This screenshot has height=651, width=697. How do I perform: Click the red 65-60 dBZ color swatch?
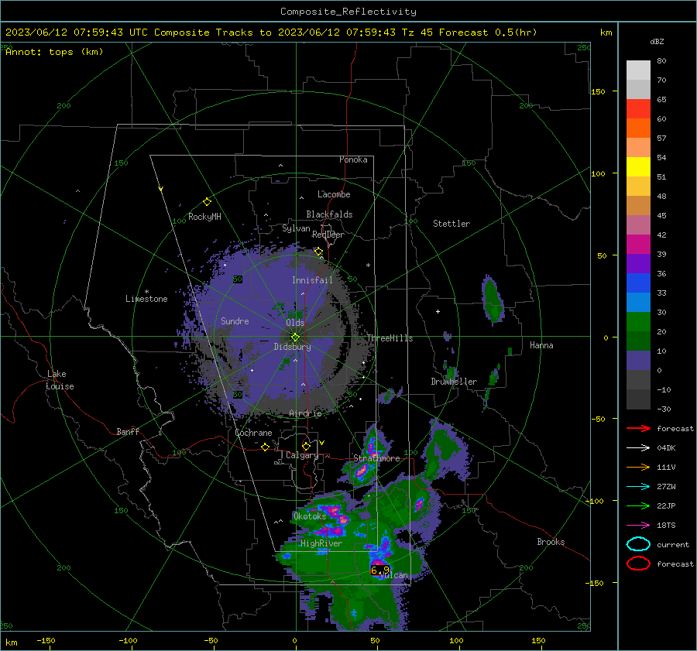[x=638, y=109]
